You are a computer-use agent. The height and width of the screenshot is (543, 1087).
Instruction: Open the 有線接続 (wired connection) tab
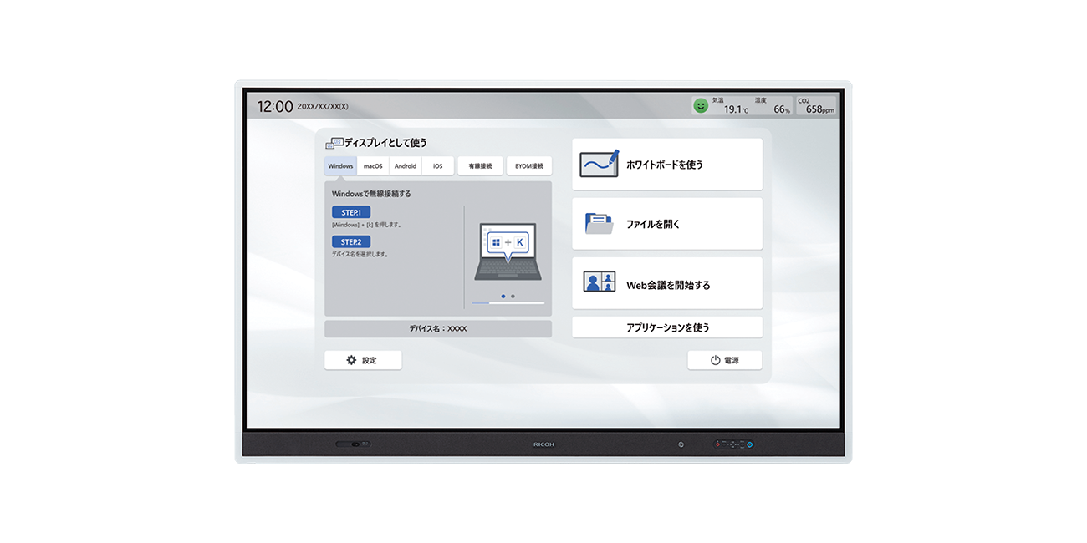click(480, 165)
